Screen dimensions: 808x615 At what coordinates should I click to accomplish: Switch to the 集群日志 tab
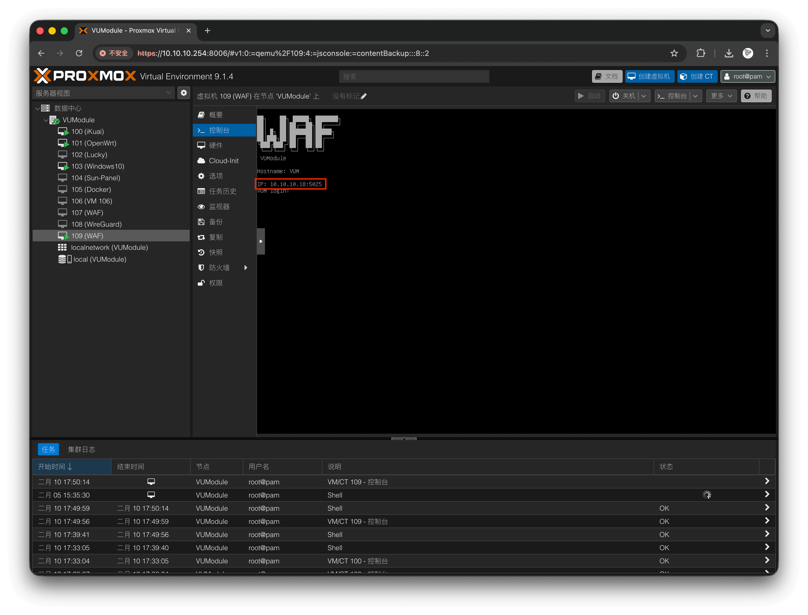click(82, 450)
